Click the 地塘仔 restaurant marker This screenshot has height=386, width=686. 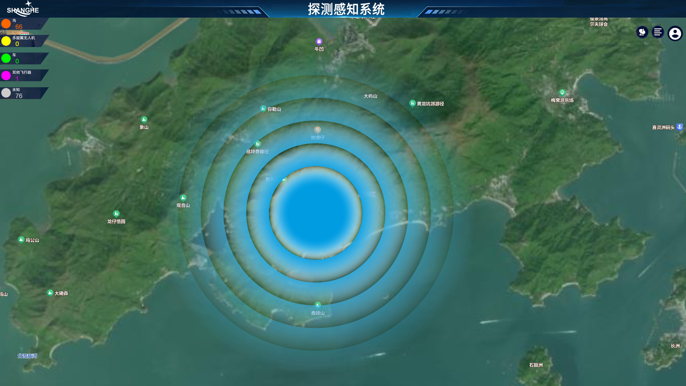[317, 130]
